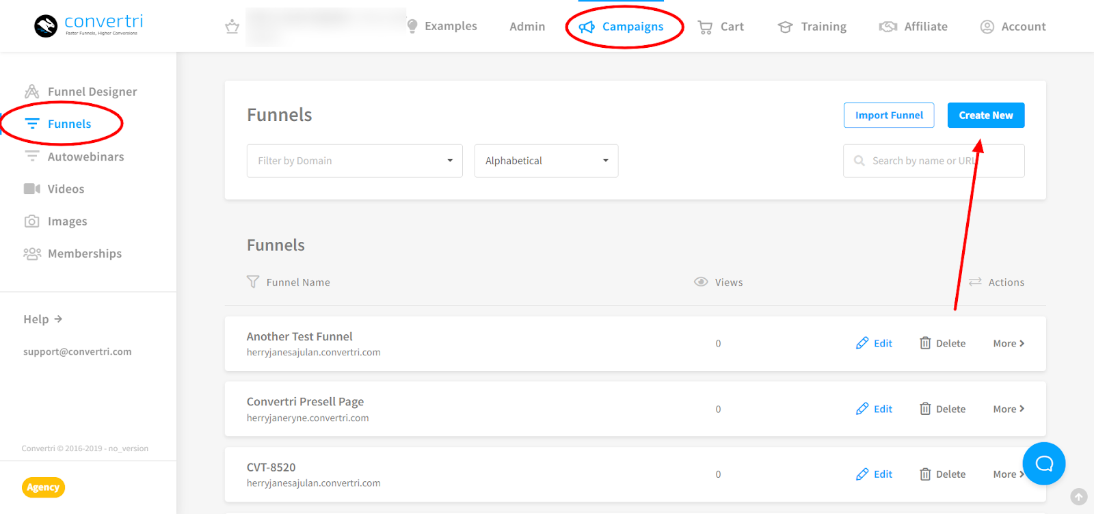Expand the Alphabetical sort dropdown
Viewport: 1094px width, 514px height.
(546, 161)
